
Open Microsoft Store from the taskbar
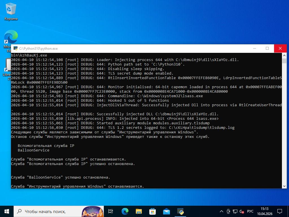coord(152,211)
